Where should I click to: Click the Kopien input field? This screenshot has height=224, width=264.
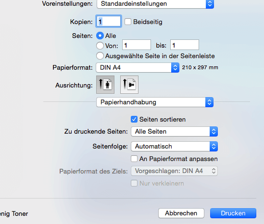[x=109, y=21]
